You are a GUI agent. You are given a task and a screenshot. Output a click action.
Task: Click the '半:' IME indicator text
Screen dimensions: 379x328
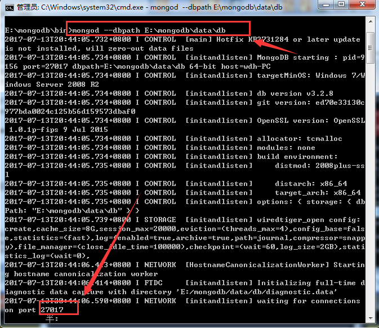tap(52, 319)
